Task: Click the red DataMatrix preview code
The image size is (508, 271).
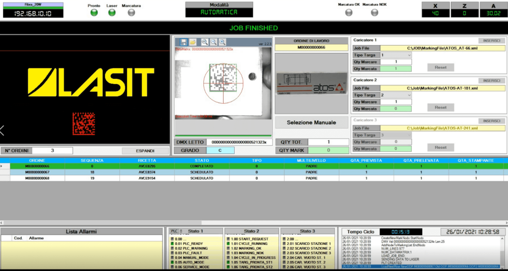Action: coord(83,124)
